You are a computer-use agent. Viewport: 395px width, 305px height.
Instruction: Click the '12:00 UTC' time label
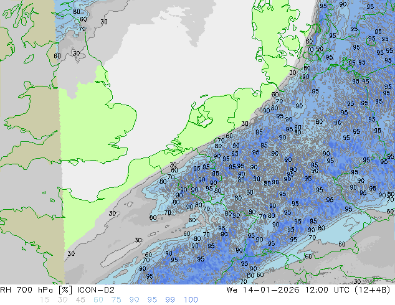click(328, 290)
